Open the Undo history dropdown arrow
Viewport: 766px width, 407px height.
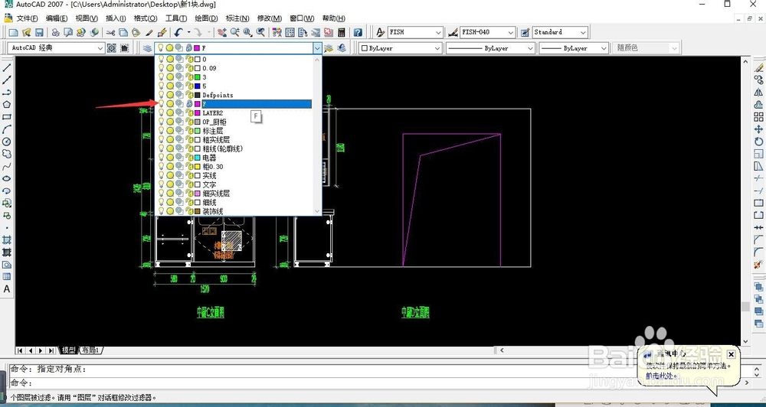point(188,32)
